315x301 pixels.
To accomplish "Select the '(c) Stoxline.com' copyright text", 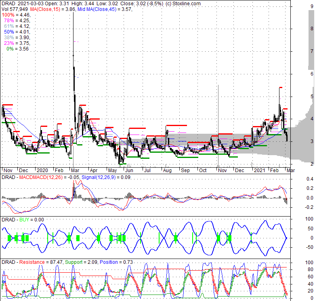I will [183, 4].
